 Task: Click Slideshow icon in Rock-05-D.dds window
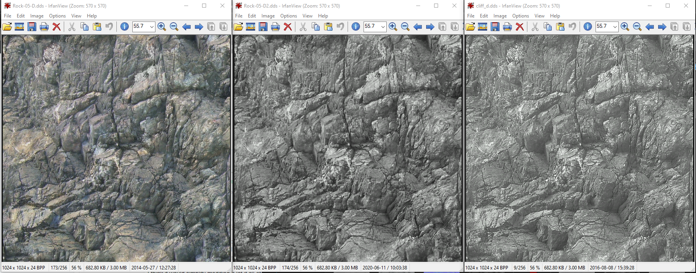click(19, 27)
